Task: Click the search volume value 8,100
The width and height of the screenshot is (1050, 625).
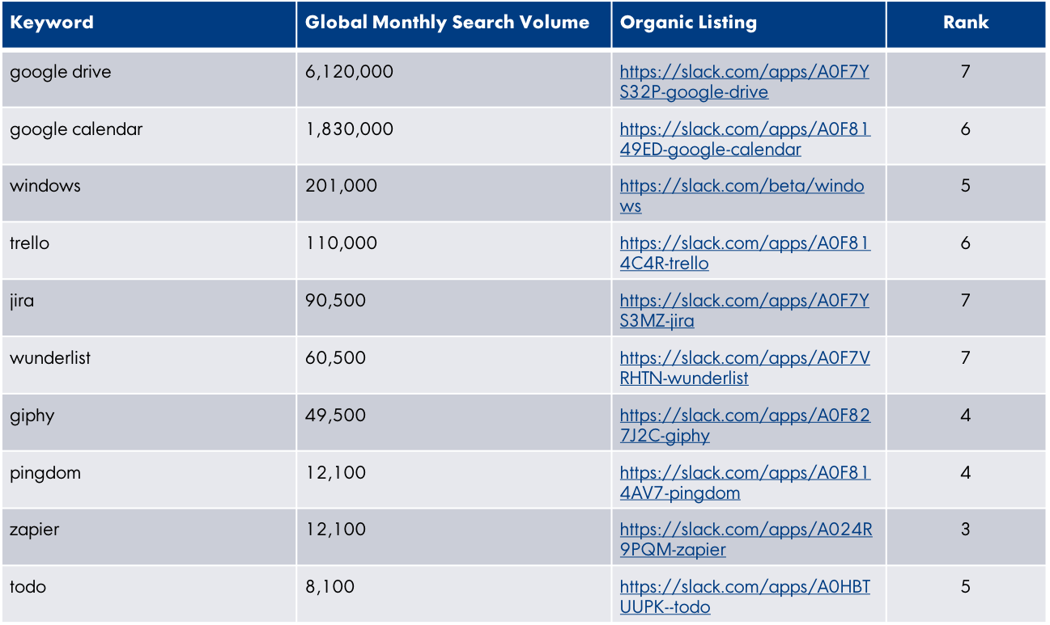Action: tap(329, 587)
